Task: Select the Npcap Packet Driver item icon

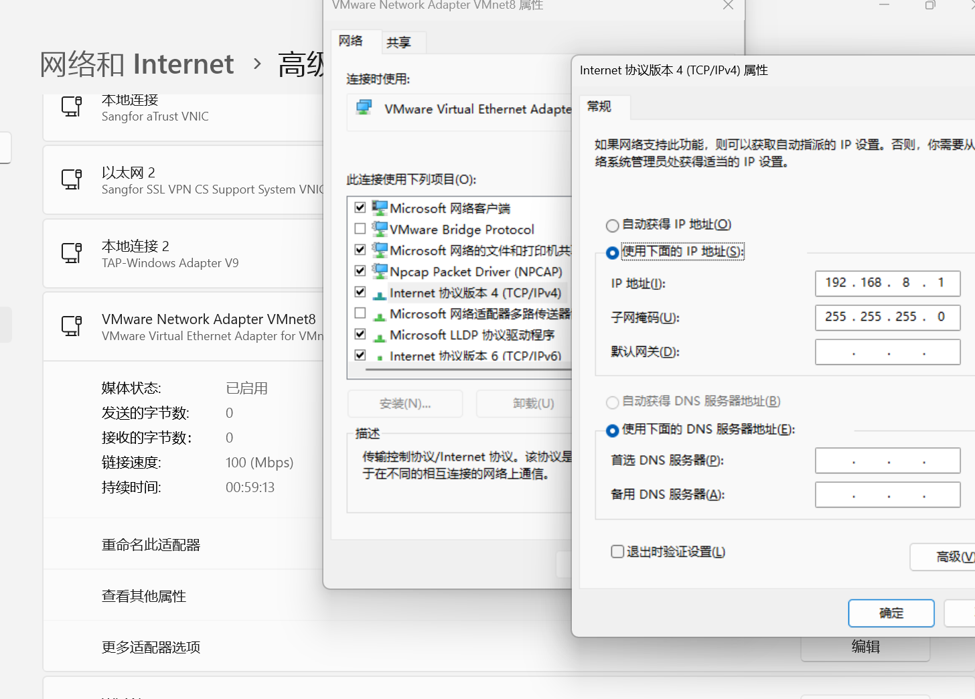Action: [380, 271]
